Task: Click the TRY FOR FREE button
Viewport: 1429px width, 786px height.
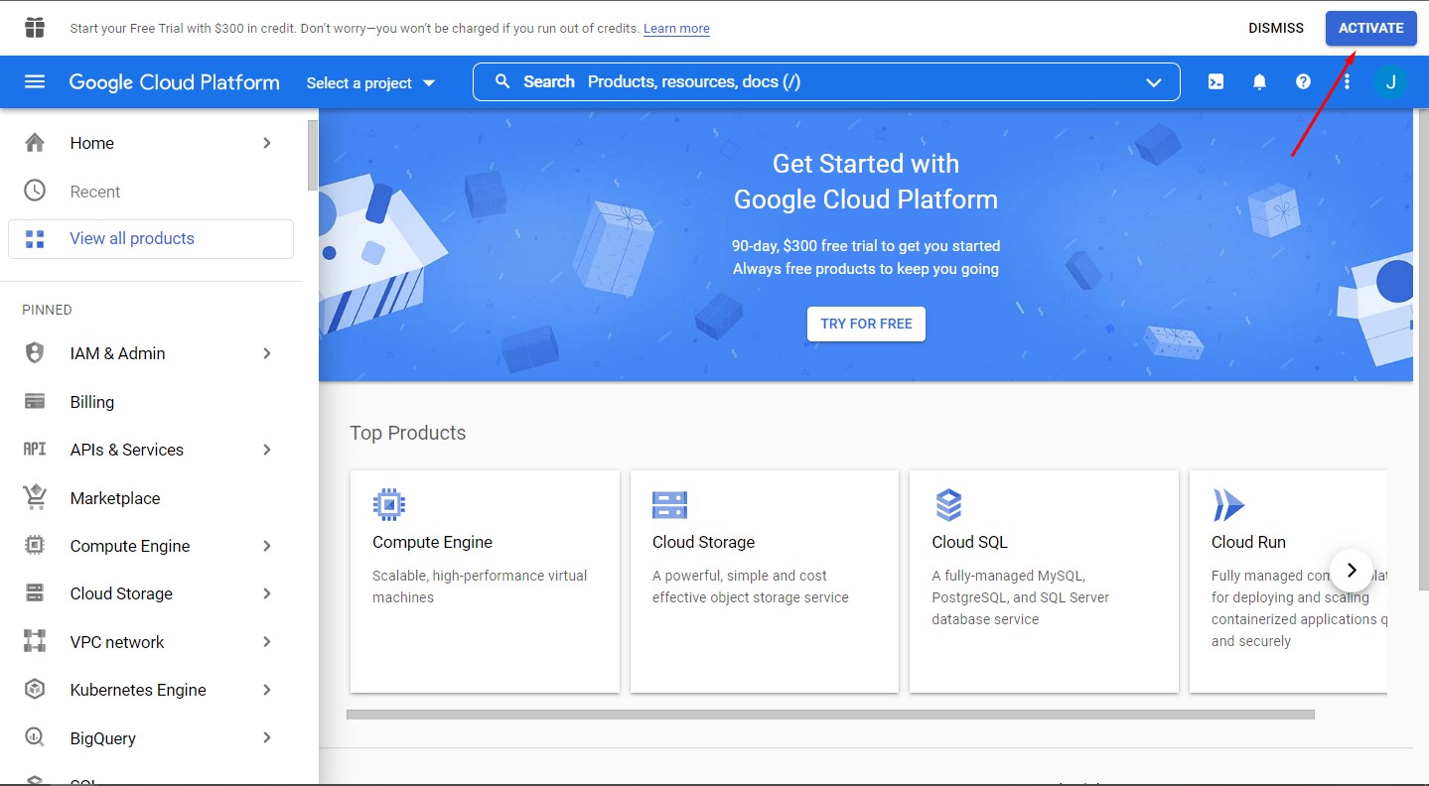Action: coord(866,324)
